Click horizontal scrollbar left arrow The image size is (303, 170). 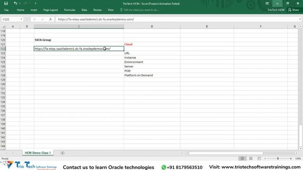coord(187,153)
